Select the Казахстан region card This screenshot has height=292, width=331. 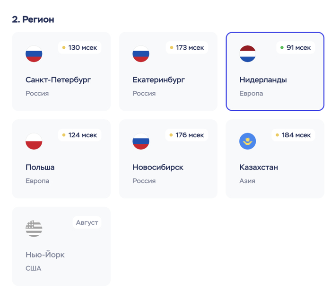[275, 168]
